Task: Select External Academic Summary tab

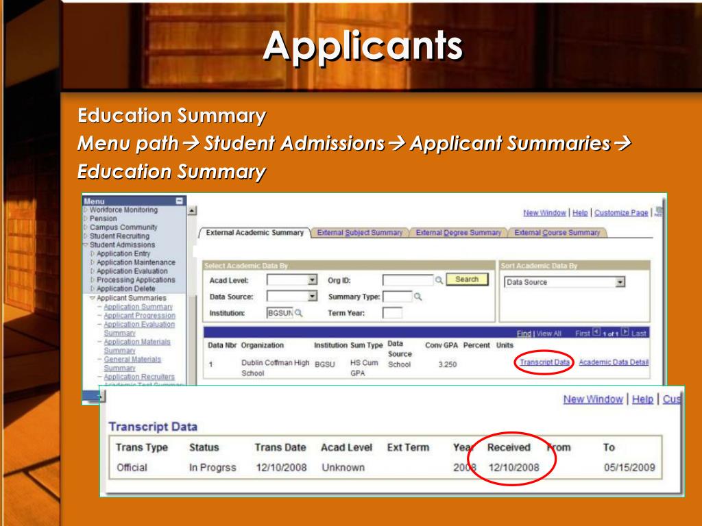Action: 255,233
